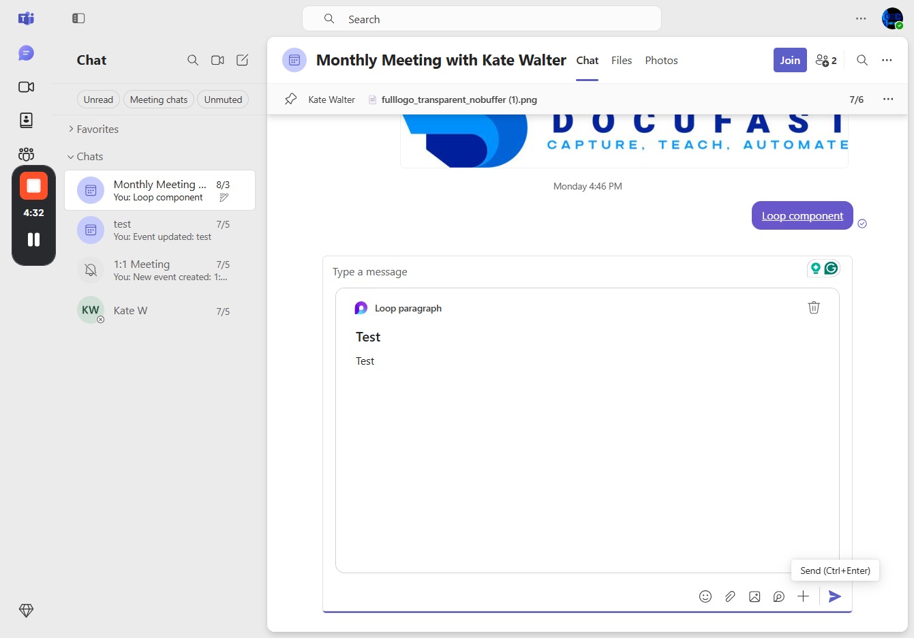
Task: Open More options ellipsis in chat header
Action: [x=887, y=60]
